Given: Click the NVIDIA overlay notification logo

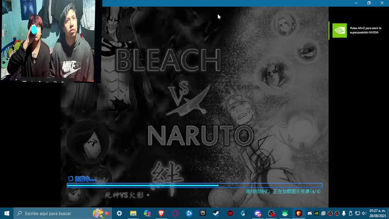Looking at the screenshot, I should point(339,30).
